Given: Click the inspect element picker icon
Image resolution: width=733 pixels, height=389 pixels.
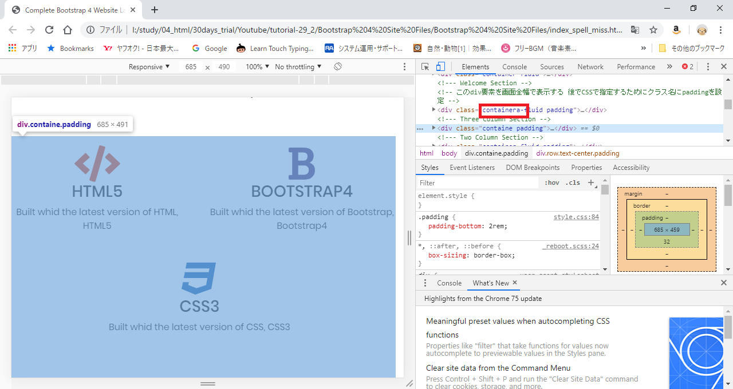Looking at the screenshot, I should (425, 67).
